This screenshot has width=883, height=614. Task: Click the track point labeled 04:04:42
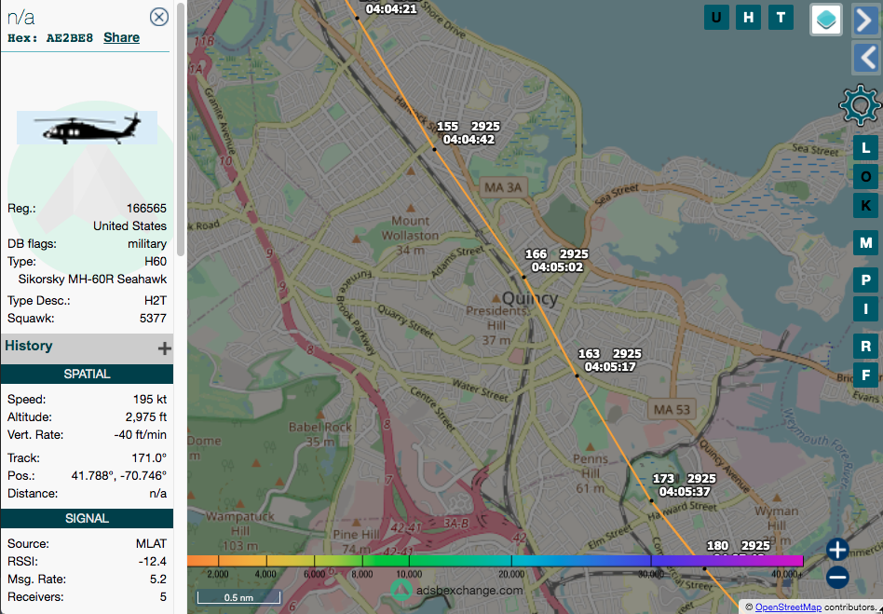click(x=434, y=149)
